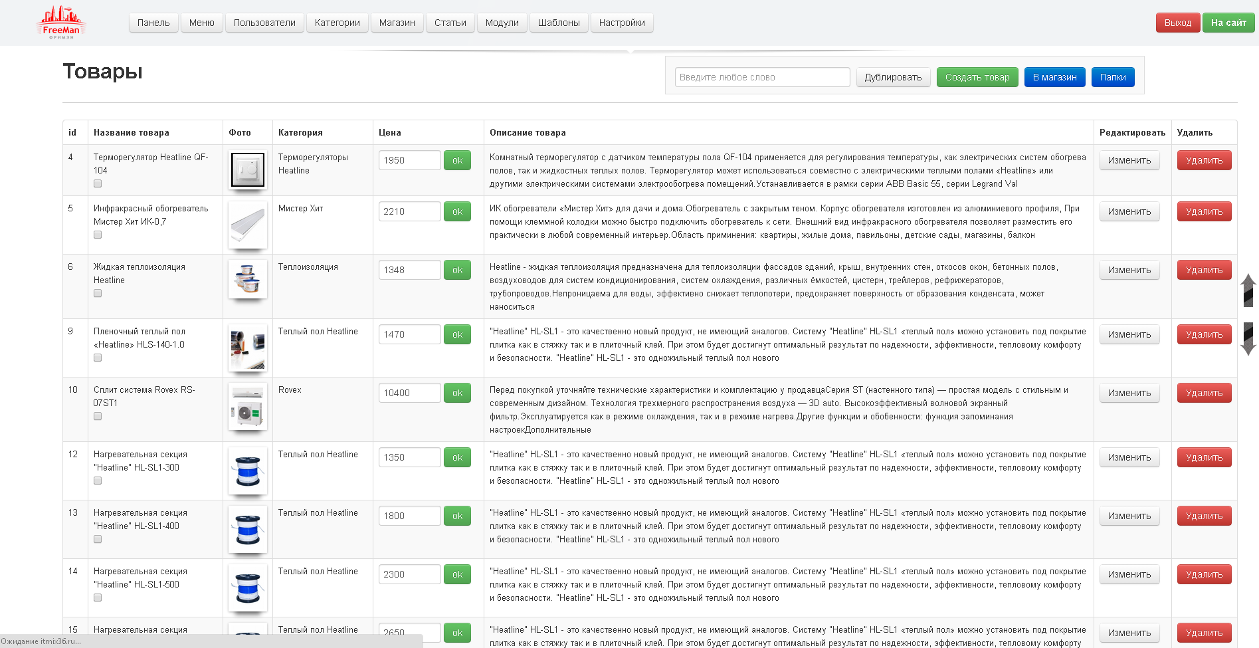This screenshot has height=648, width=1259.
Task: Confirm price 1800 with ok button
Action: pyautogui.click(x=457, y=516)
